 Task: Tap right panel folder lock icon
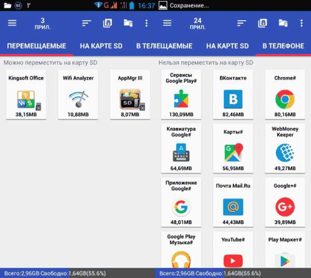283,23
